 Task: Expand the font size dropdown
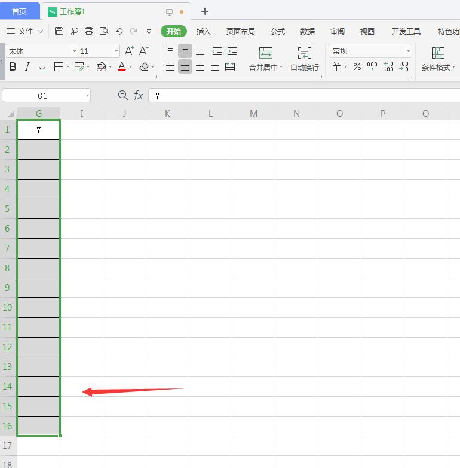click(116, 51)
